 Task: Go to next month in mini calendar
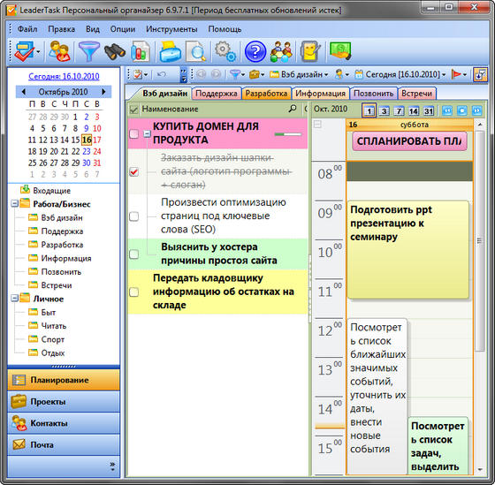tap(103, 92)
